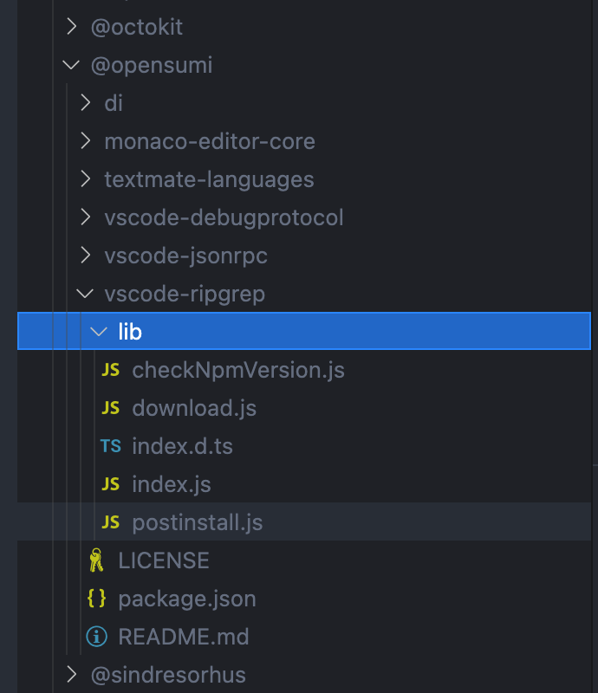The image size is (598, 693).
Task: Click the JS icon next to postinstall.js
Action: (x=110, y=521)
